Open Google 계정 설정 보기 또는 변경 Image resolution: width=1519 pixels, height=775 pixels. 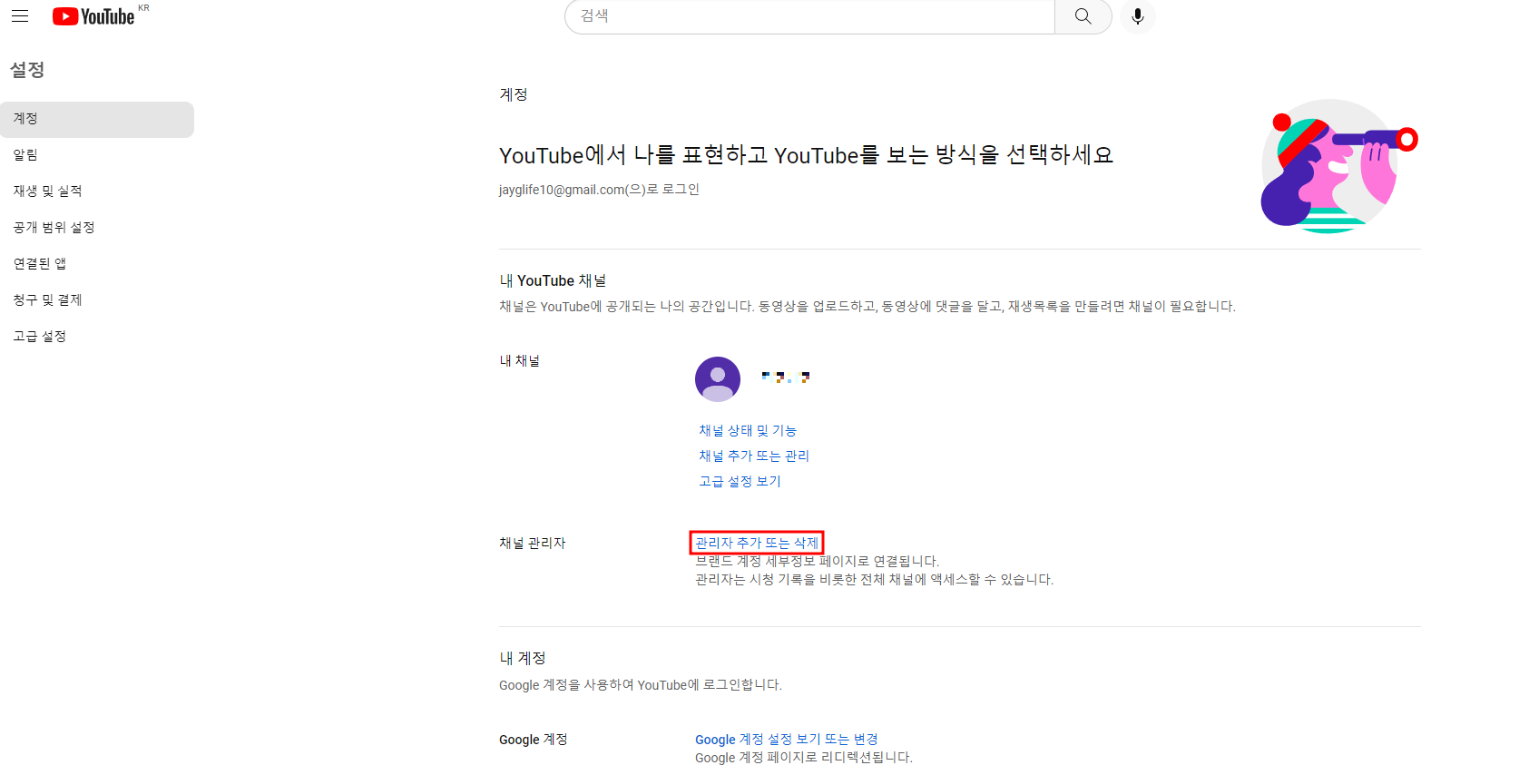point(787,740)
